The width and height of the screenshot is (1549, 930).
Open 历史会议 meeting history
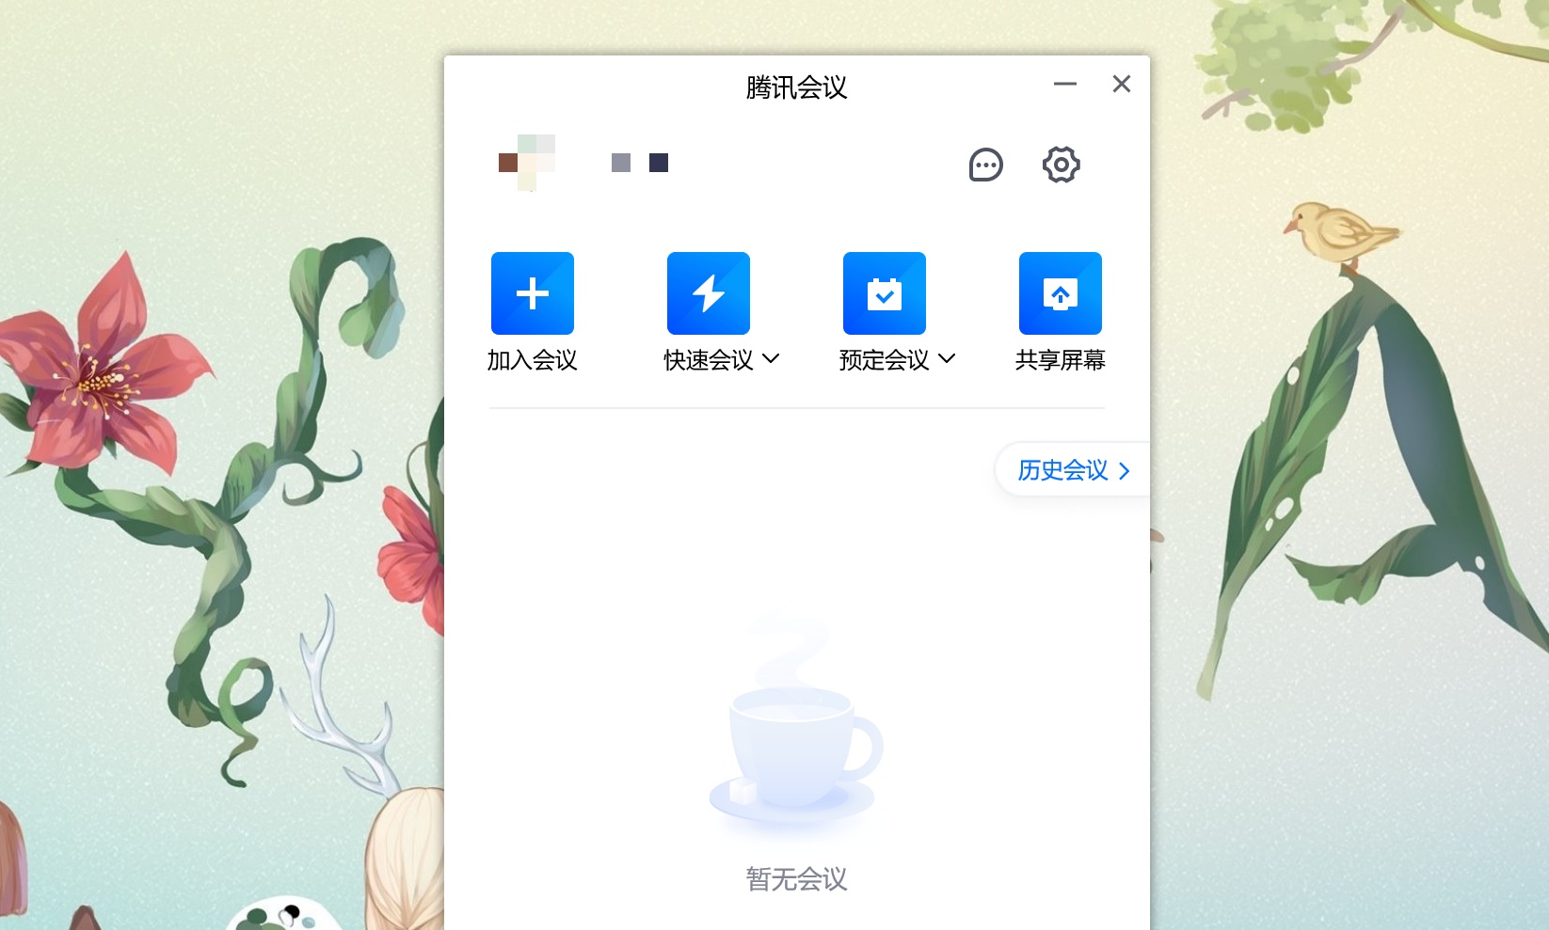pyautogui.click(x=1073, y=469)
